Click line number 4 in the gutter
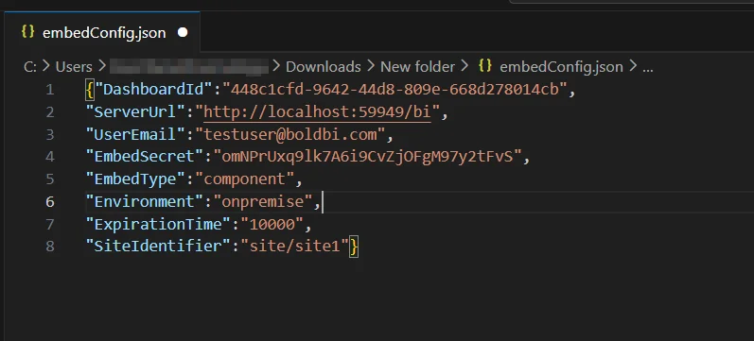 50,157
